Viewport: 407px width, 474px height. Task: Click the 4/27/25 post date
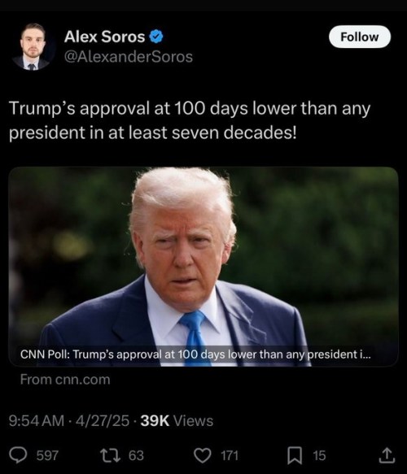[103, 421]
